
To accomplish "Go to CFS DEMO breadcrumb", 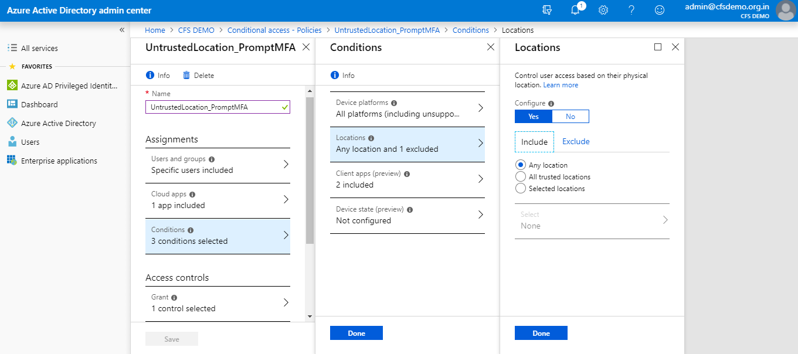I will [196, 30].
